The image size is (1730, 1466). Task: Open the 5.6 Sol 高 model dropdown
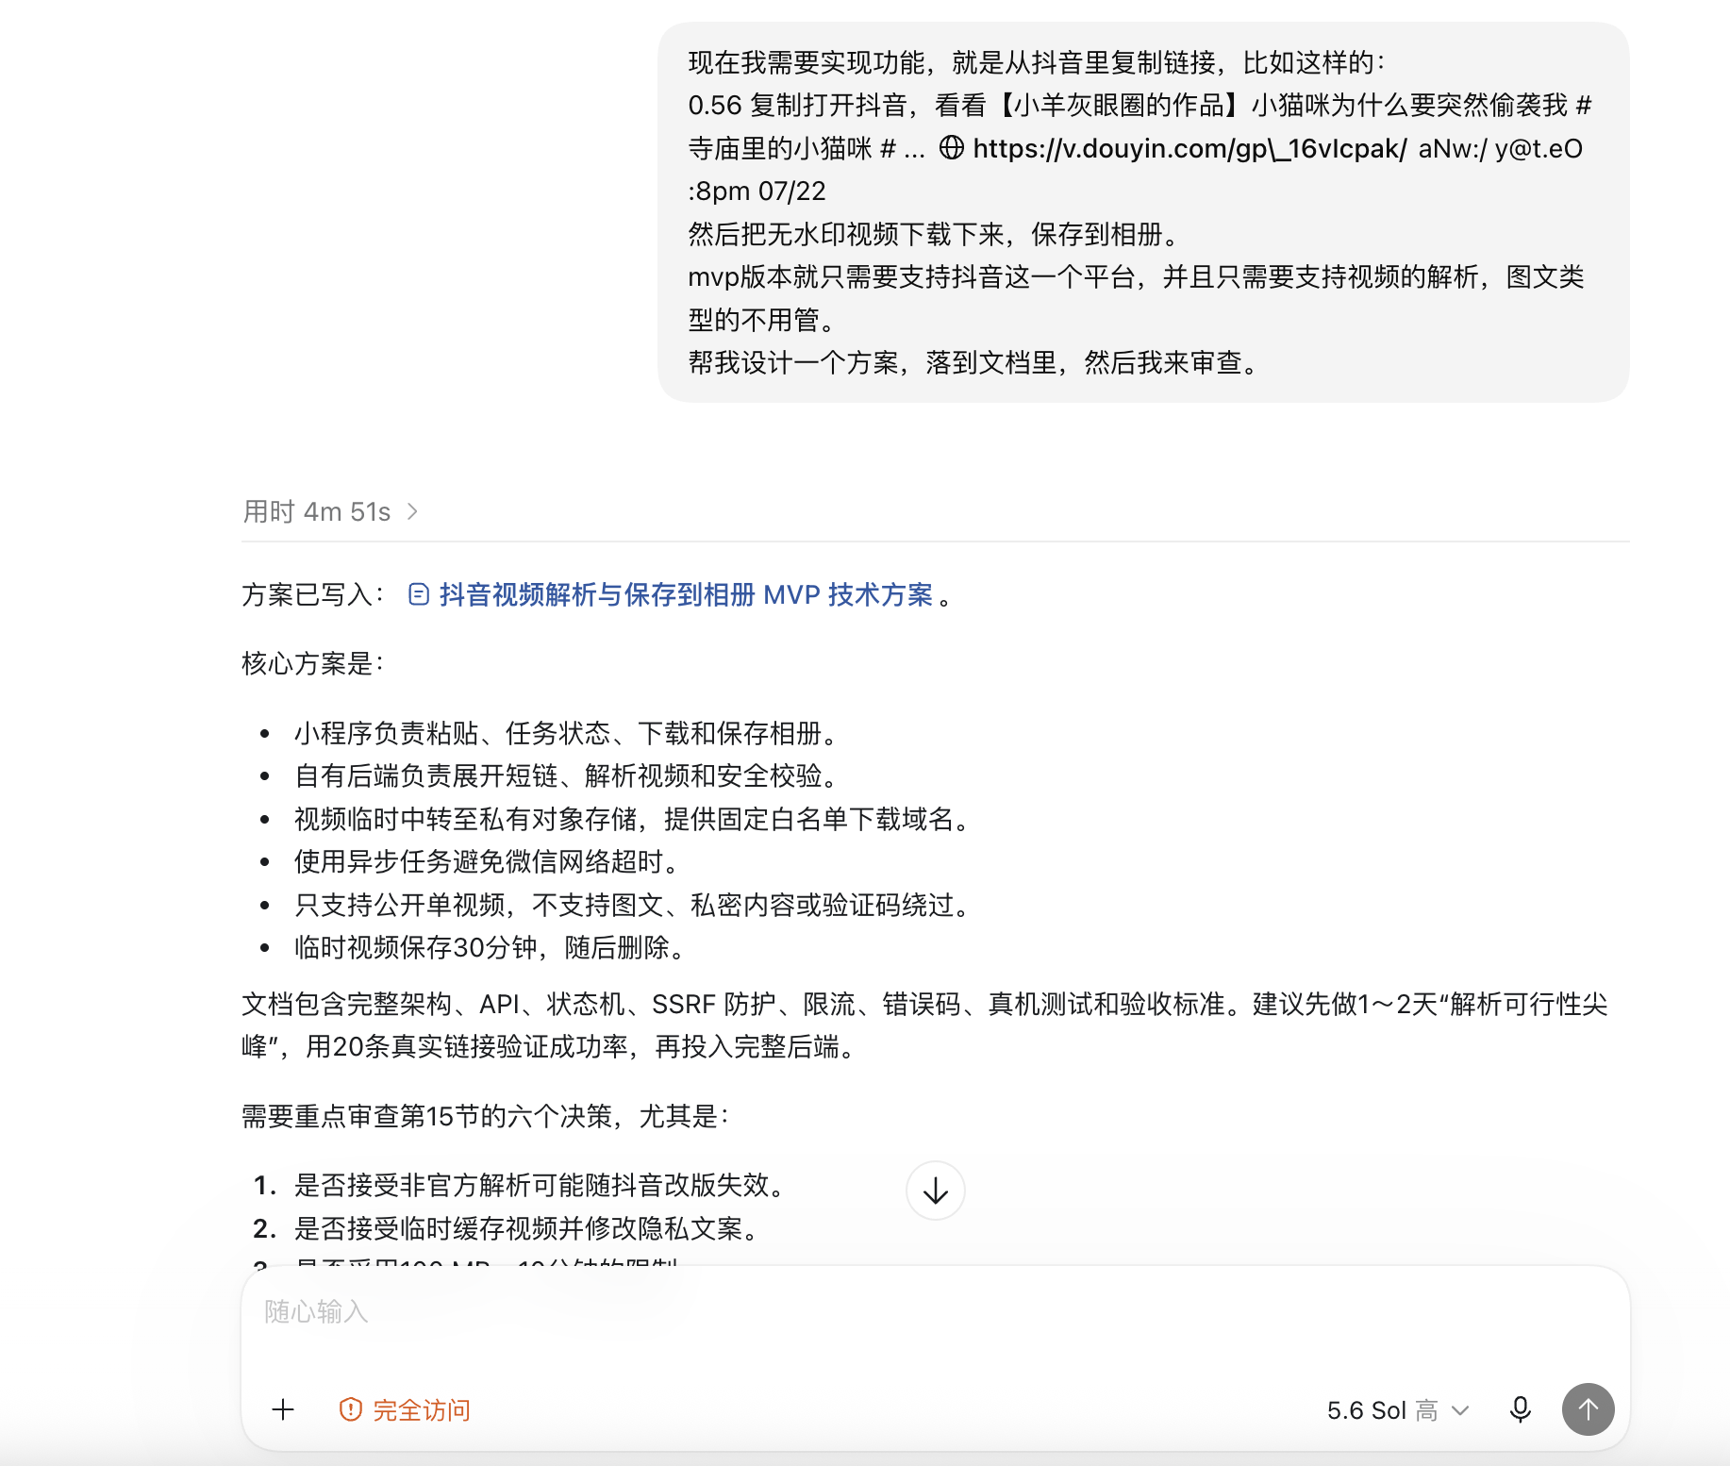[1398, 1410]
